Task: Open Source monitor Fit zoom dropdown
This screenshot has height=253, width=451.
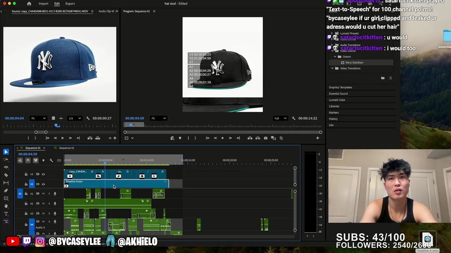Action: point(38,118)
